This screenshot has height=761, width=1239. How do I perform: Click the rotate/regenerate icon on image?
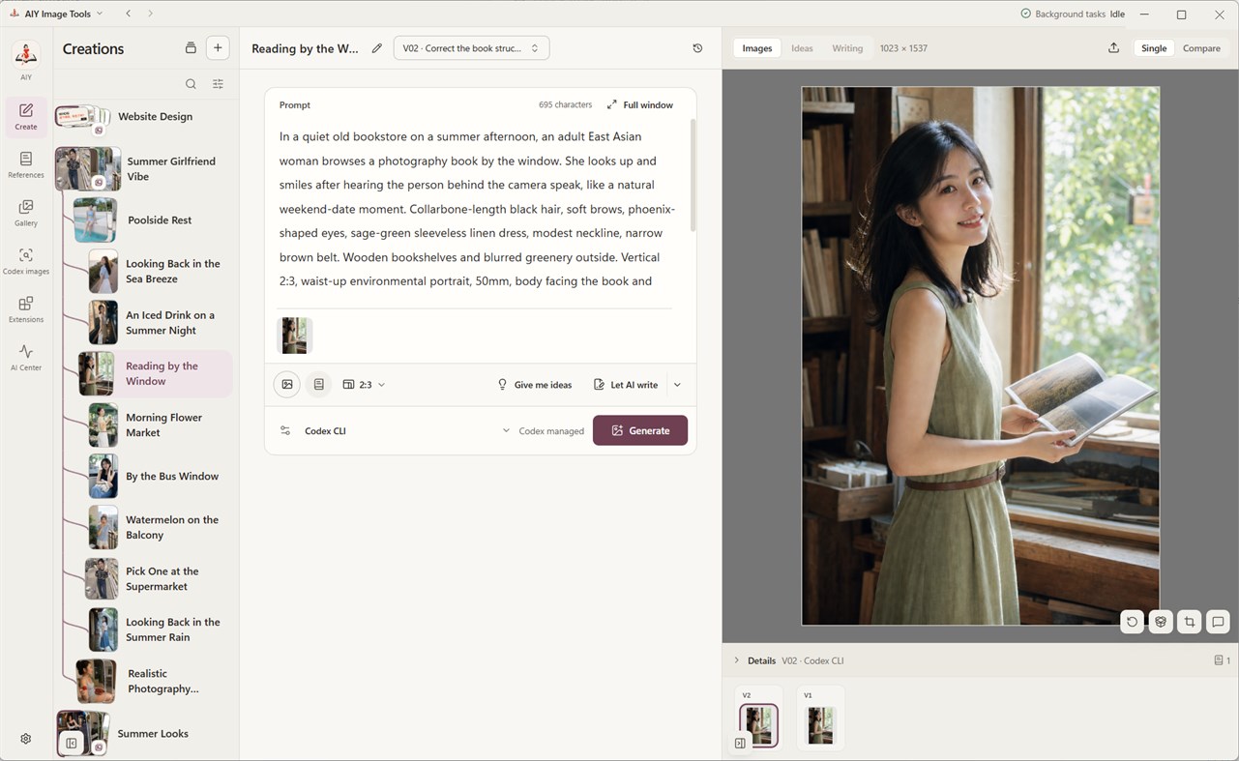tap(1133, 622)
